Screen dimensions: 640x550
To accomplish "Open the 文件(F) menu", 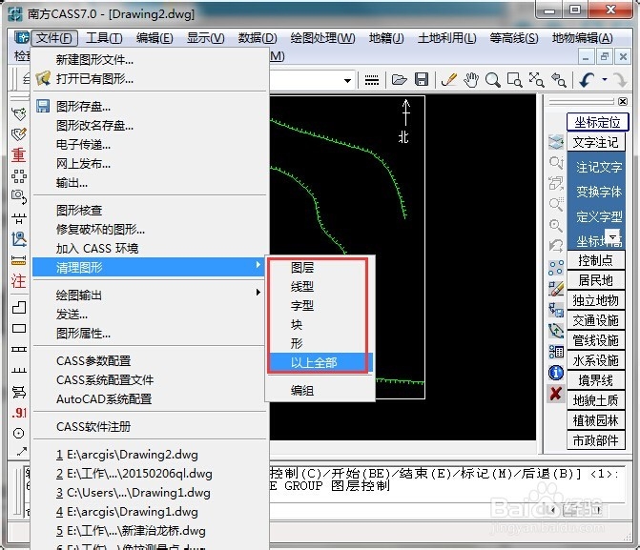I will [53, 38].
